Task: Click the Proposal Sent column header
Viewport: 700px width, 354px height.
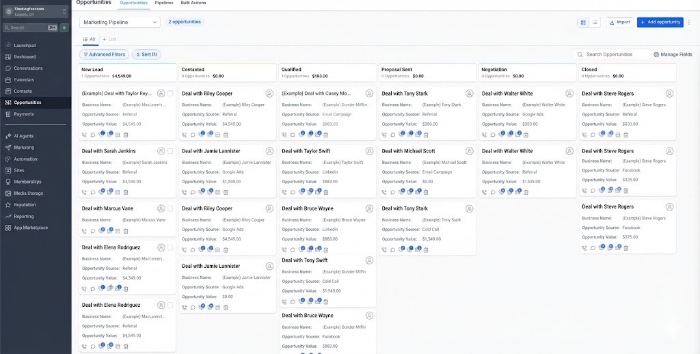Action: pyautogui.click(x=428, y=72)
